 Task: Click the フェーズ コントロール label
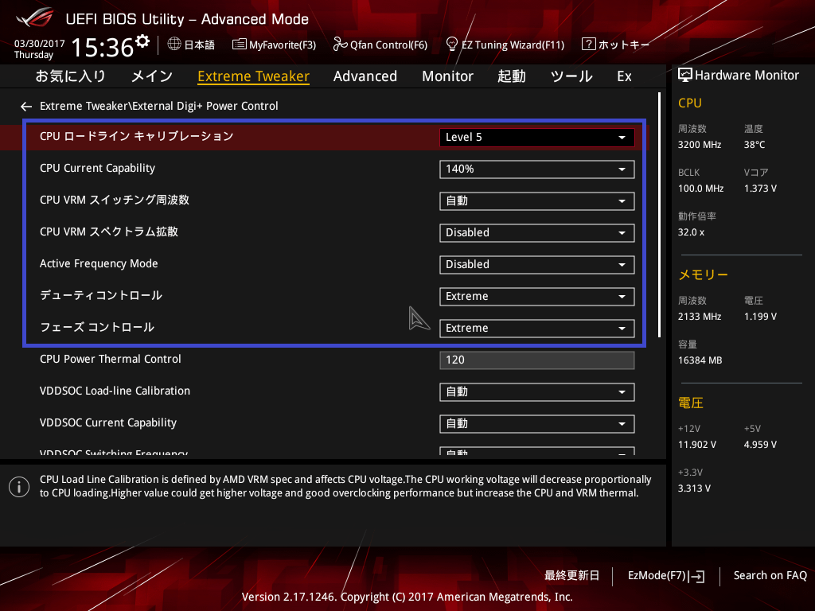[96, 327]
